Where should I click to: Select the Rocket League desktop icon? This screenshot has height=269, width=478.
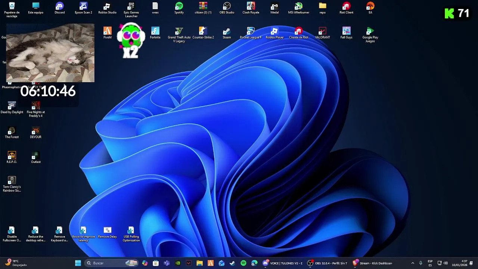coord(251,33)
